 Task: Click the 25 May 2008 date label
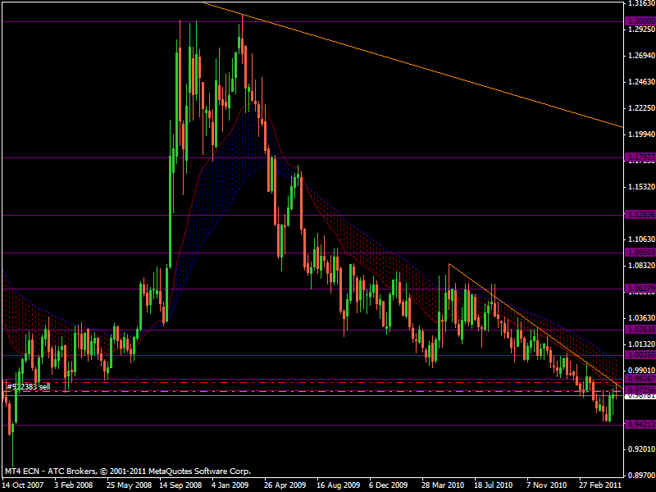coord(129,485)
